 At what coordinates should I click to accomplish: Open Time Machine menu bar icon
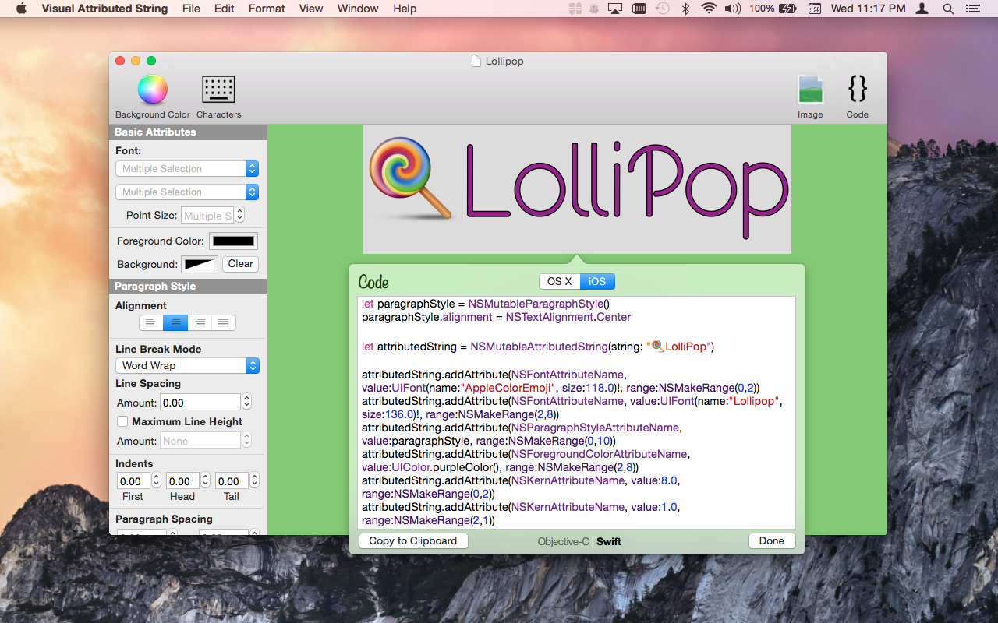662,9
